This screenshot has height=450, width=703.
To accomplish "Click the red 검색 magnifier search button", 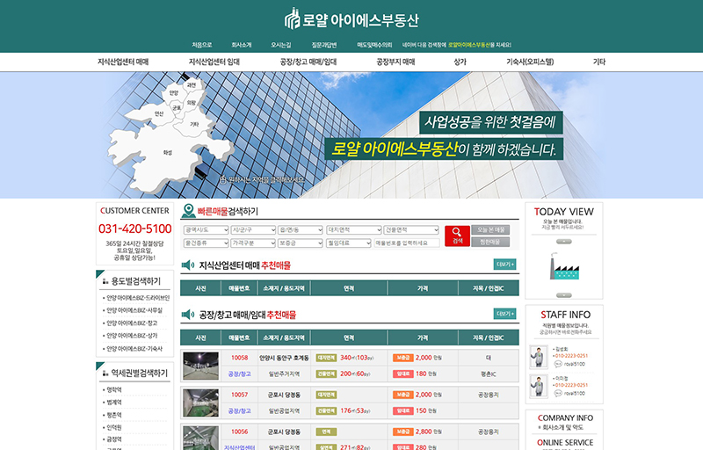I will click(457, 236).
